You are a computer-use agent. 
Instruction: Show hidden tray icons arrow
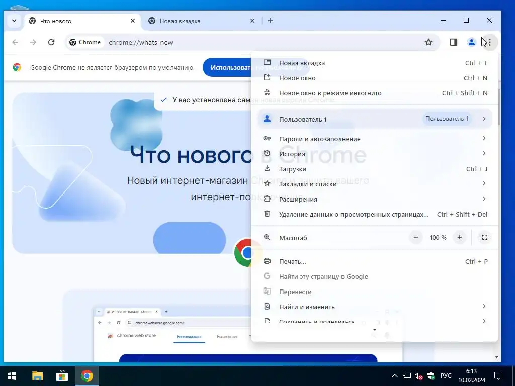[395, 376]
